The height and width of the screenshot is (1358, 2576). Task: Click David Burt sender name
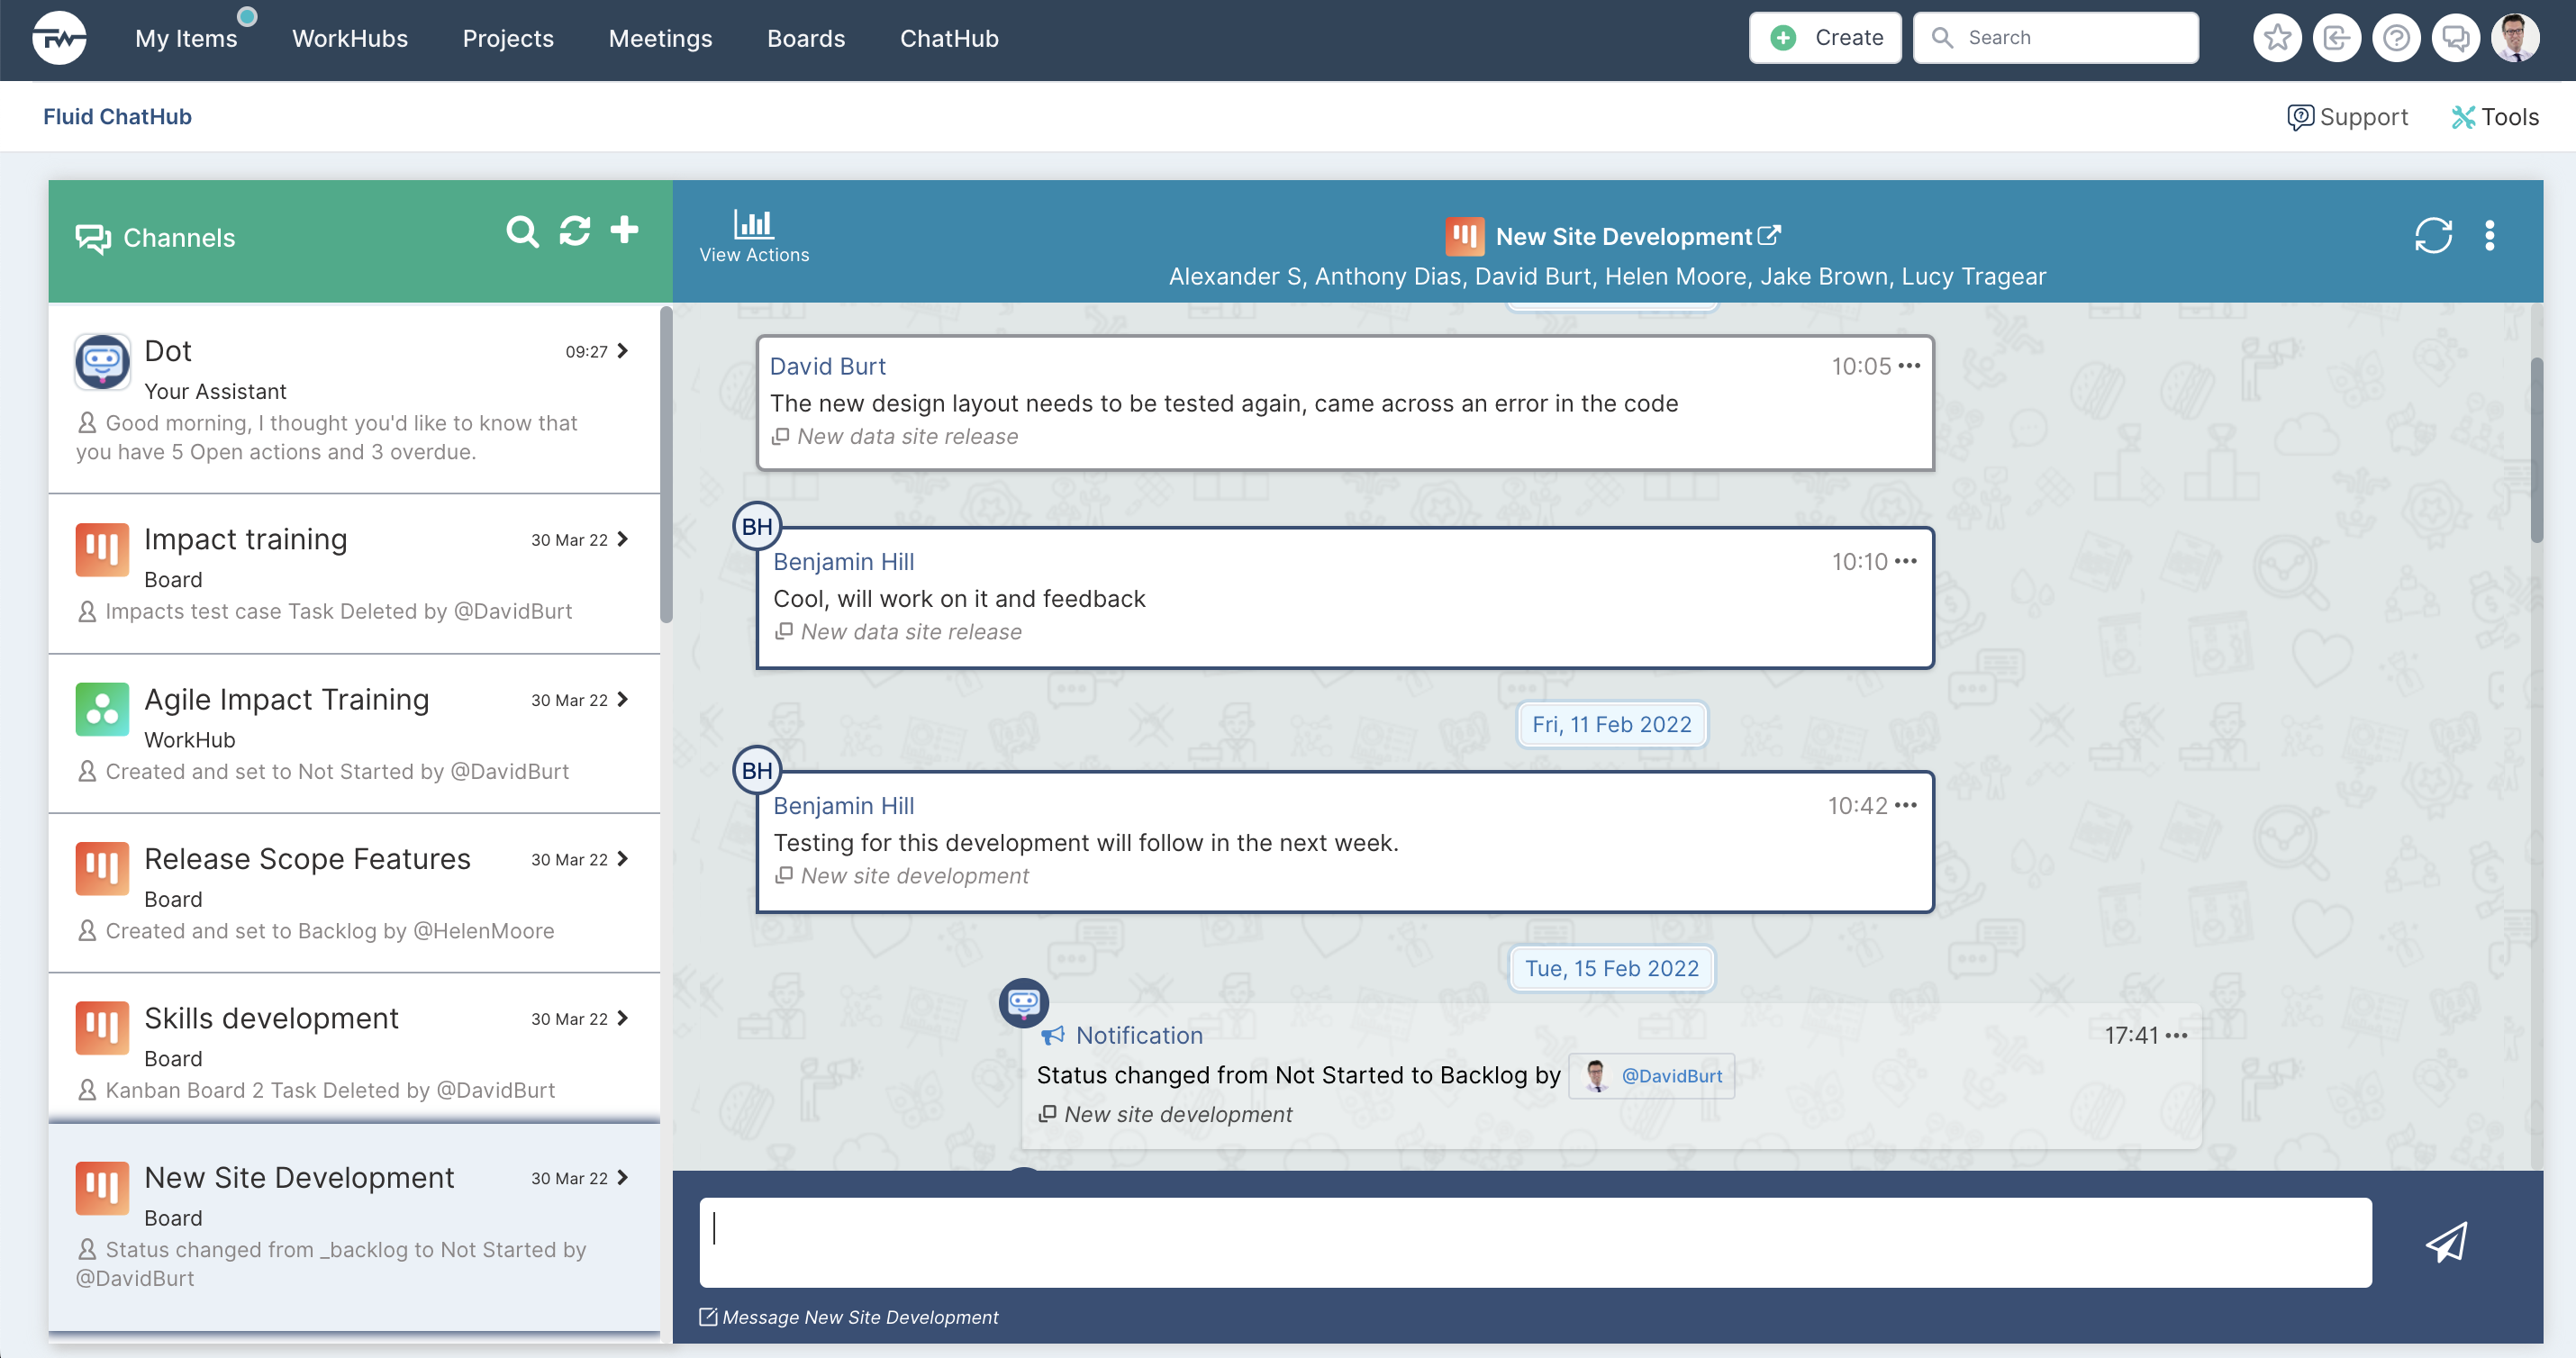(827, 366)
